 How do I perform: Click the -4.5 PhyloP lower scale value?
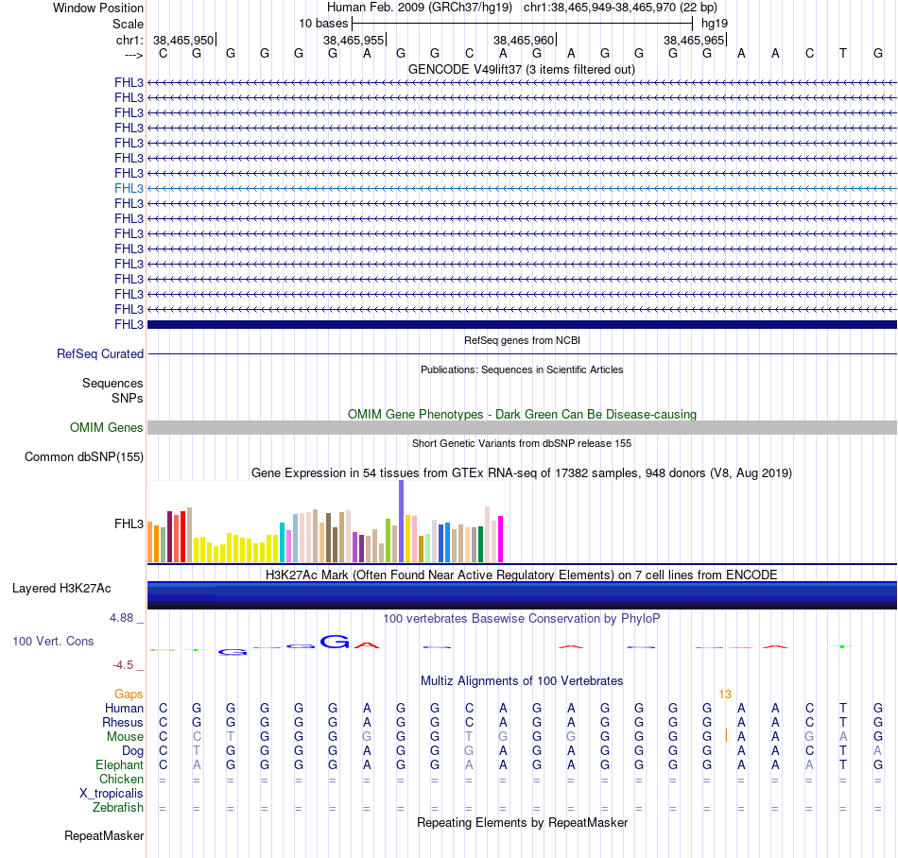pyautogui.click(x=123, y=665)
